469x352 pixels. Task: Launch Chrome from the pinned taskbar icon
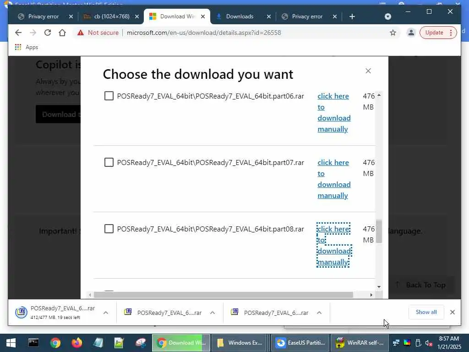55,343
